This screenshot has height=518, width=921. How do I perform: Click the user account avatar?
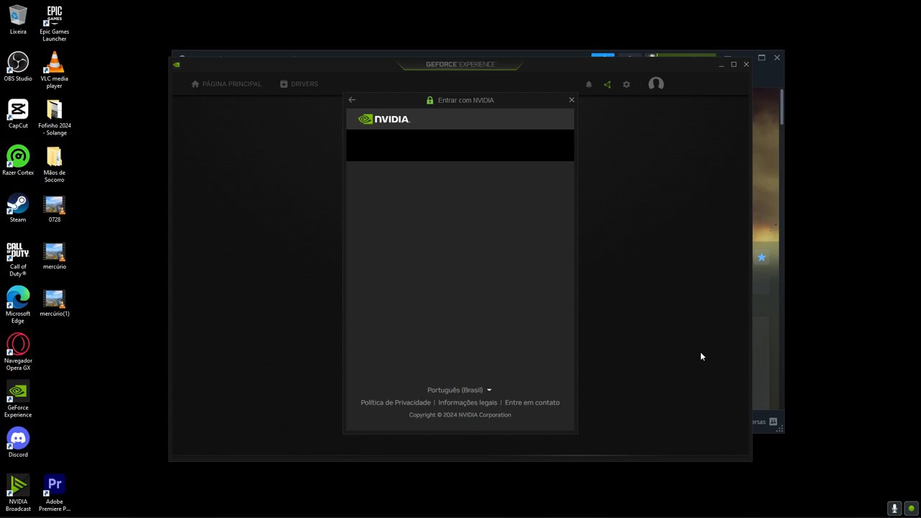[x=655, y=84]
